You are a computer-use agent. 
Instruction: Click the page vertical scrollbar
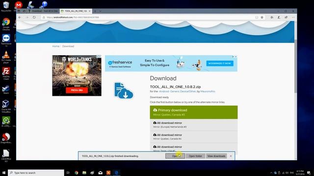click(295, 66)
